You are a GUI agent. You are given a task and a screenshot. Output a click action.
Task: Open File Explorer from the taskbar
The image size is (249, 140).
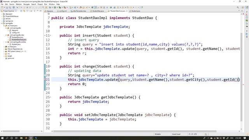21,138
